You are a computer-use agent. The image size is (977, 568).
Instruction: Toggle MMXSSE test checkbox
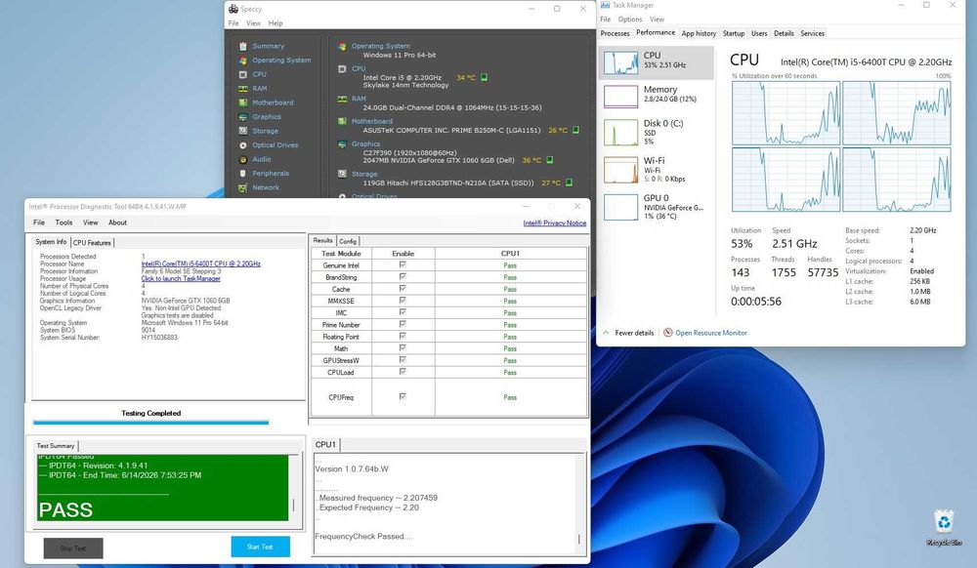tap(403, 301)
